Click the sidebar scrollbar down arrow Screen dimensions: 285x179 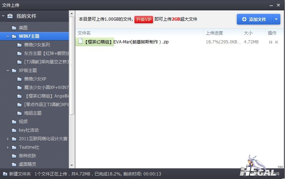pyautogui.click(x=72, y=165)
